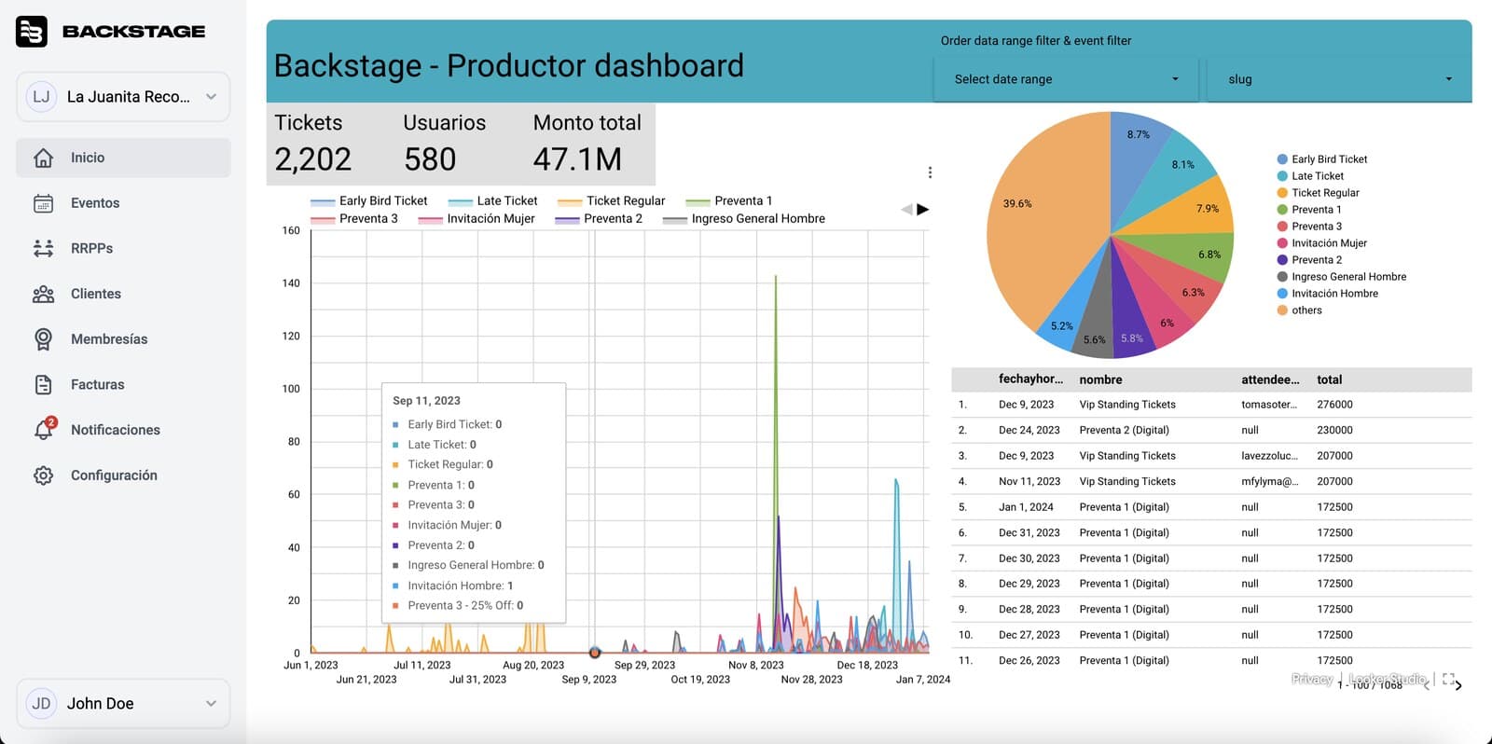Click the Notificaciones bell icon
Viewport: 1492px width, 744px height.
44,429
